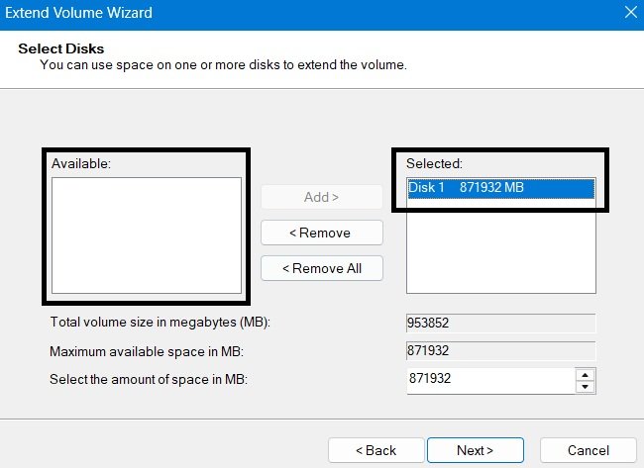This screenshot has width=644, height=468.
Task: Click the Total volume size field 953852
Action: [x=500, y=324]
